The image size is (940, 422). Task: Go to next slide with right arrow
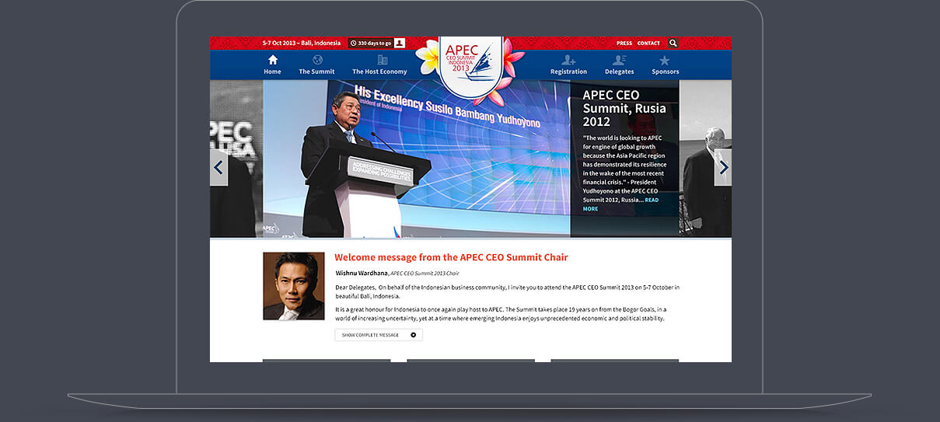tap(723, 167)
